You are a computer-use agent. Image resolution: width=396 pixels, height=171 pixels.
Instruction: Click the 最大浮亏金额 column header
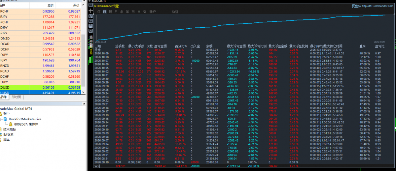[x=236, y=46]
